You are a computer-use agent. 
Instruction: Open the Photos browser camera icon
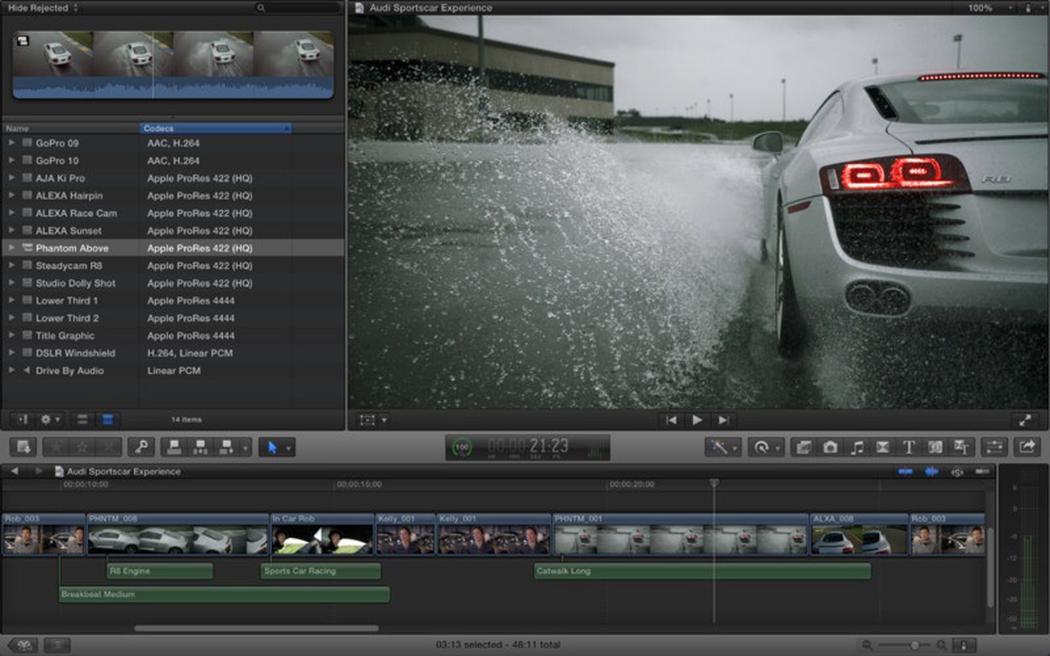click(x=831, y=448)
